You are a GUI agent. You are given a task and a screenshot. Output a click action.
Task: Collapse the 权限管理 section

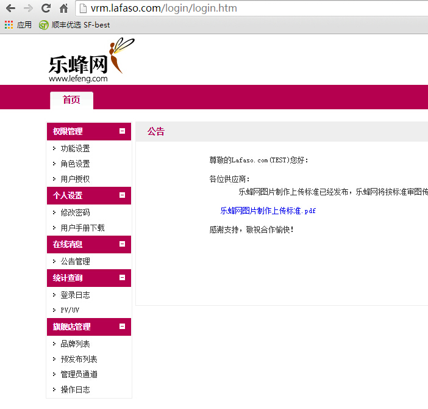[123, 131]
